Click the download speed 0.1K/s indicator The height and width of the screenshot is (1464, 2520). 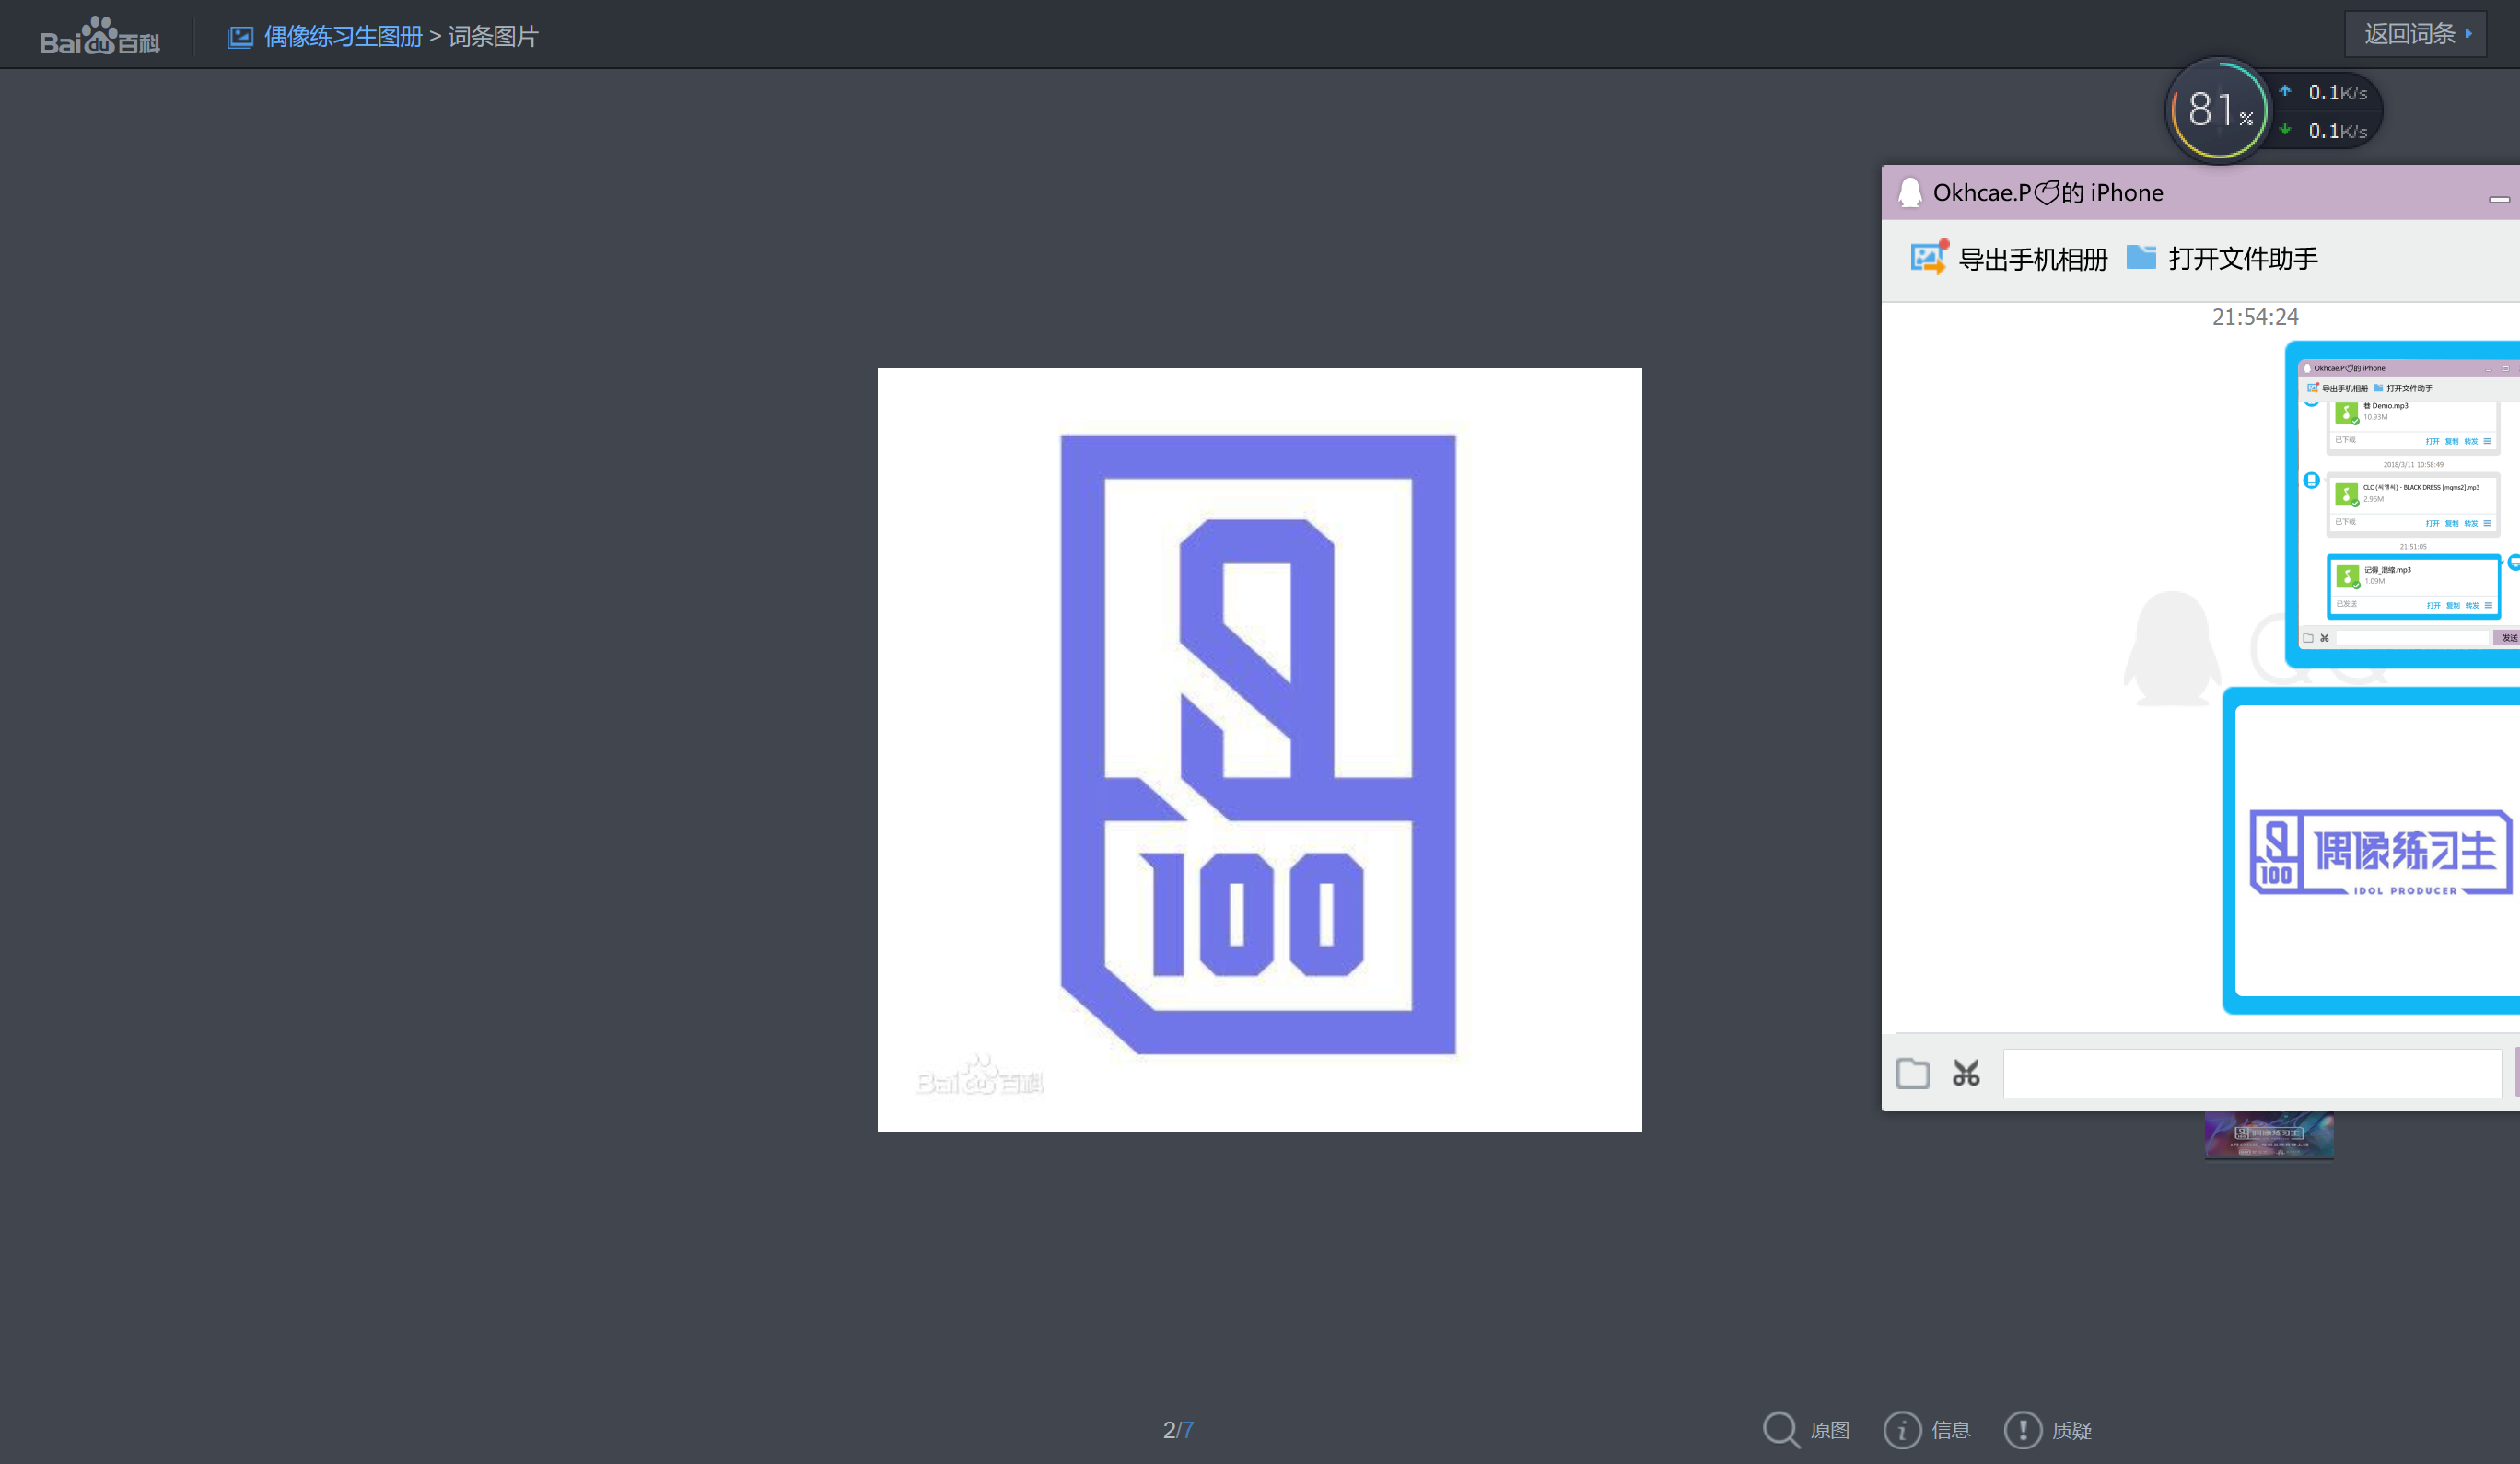(x=2324, y=131)
